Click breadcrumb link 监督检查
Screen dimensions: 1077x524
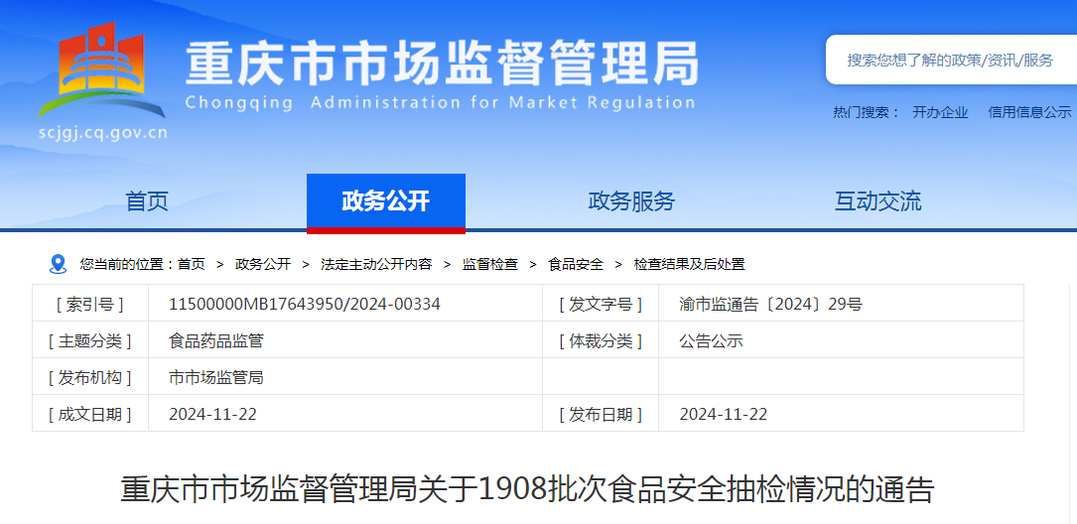490,264
